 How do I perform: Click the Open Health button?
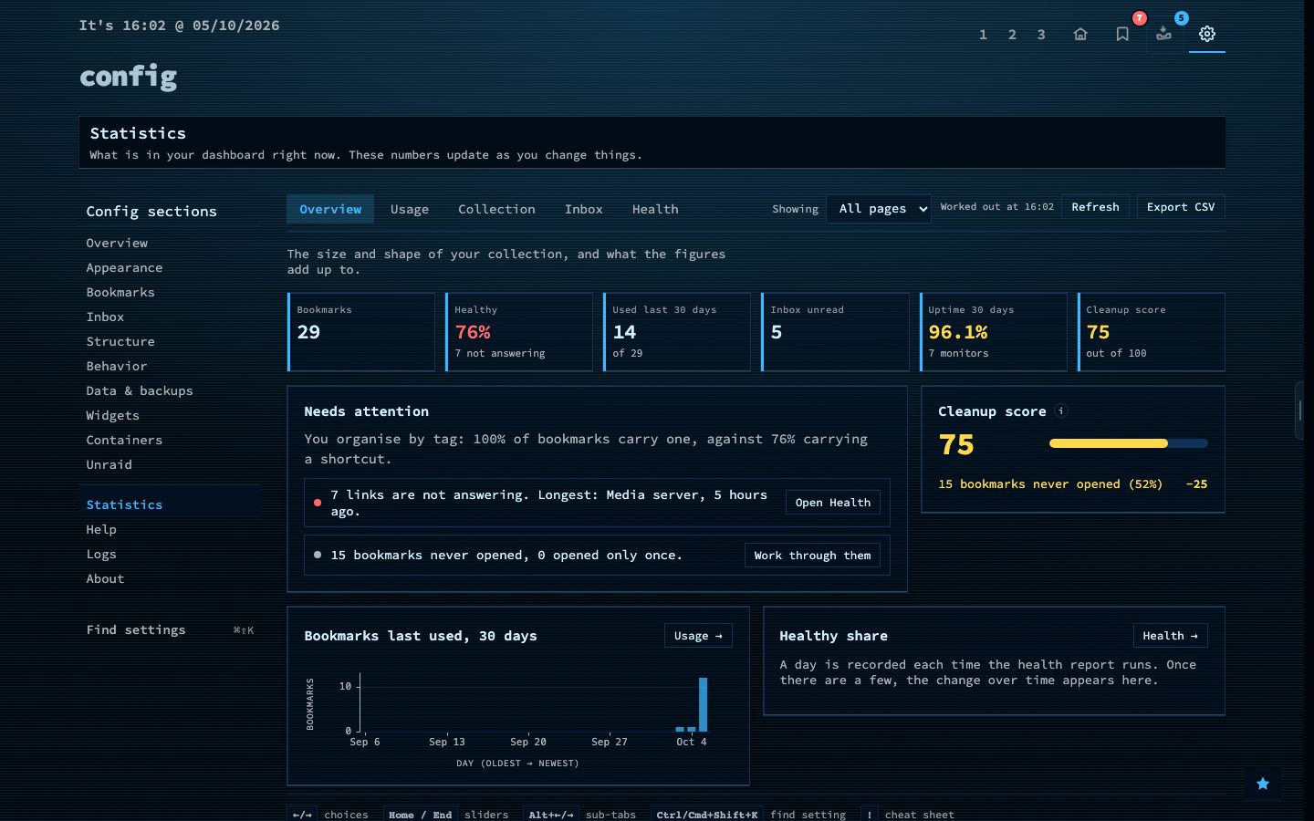click(x=832, y=503)
